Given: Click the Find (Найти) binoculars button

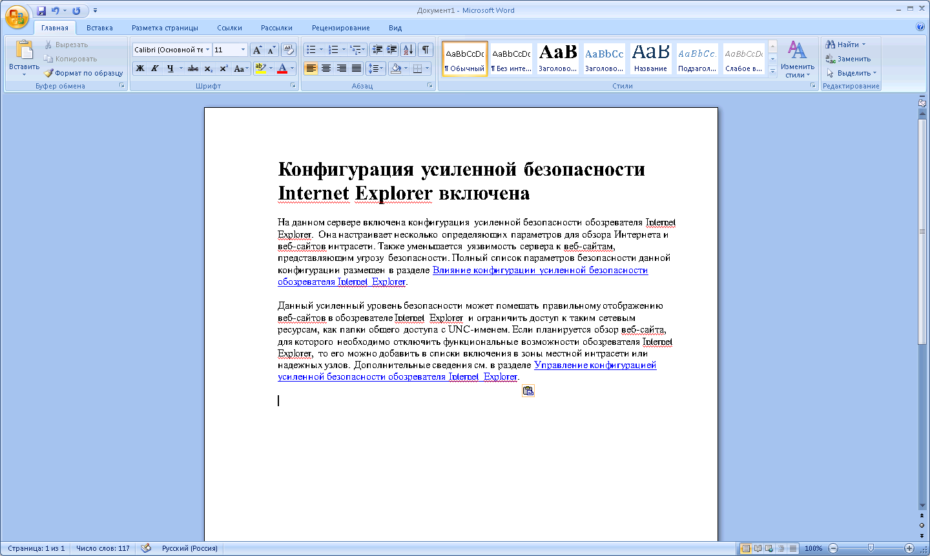Looking at the screenshot, I should [x=845, y=45].
